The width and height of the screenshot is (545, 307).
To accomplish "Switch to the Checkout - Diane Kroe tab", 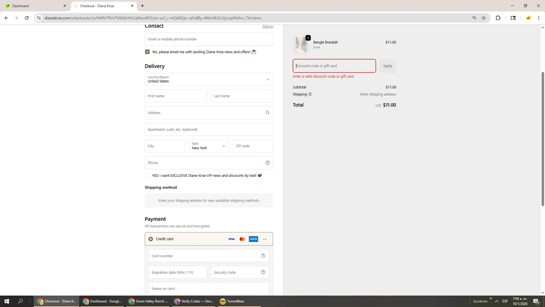I will [x=104, y=6].
